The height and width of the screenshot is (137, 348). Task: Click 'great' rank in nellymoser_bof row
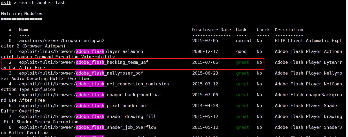click(243, 73)
